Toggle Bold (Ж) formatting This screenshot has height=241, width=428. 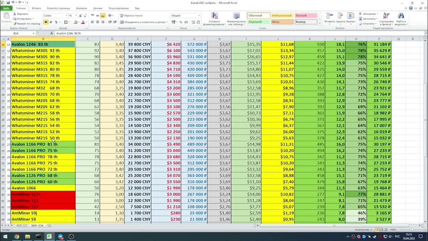click(x=46, y=22)
